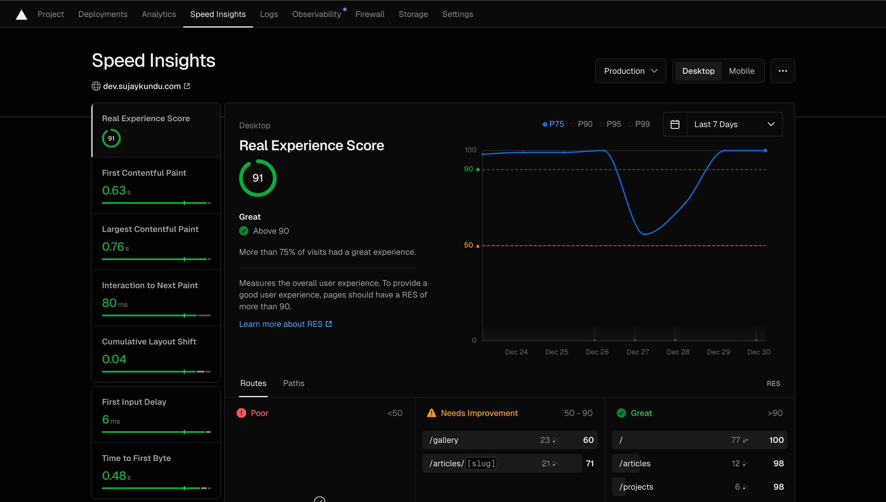Click the orange warning icon for Needs Improvement
The width and height of the screenshot is (886, 502).
432,413
